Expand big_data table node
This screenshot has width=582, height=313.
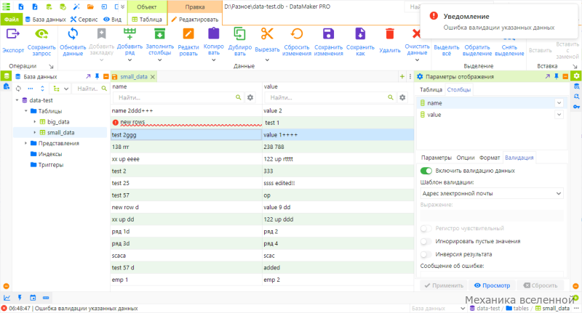35,122
